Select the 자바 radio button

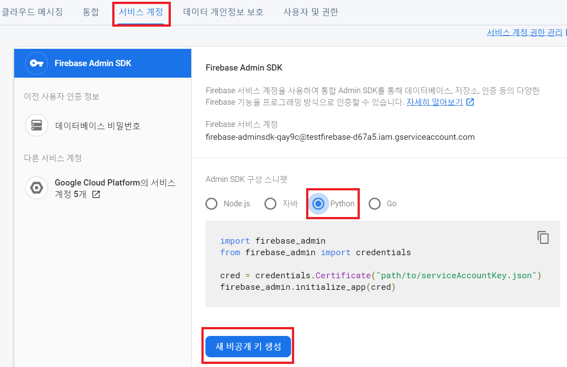tap(270, 204)
